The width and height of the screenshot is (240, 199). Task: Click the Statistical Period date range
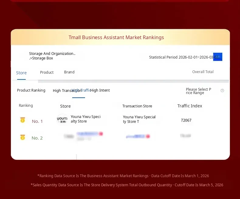click(184, 57)
